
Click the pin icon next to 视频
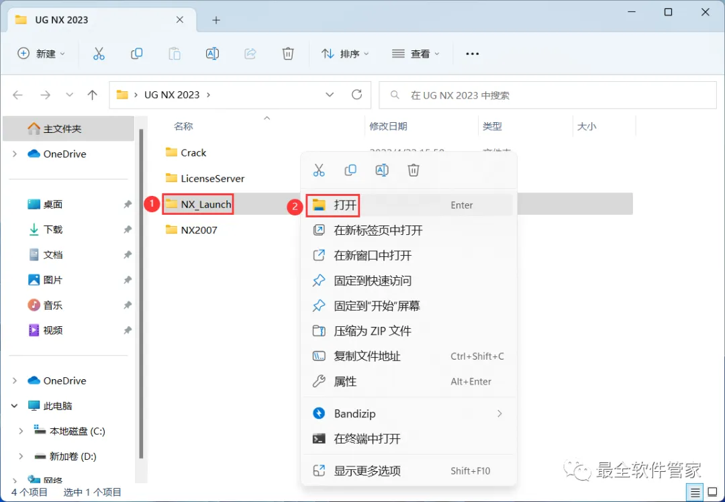(128, 330)
